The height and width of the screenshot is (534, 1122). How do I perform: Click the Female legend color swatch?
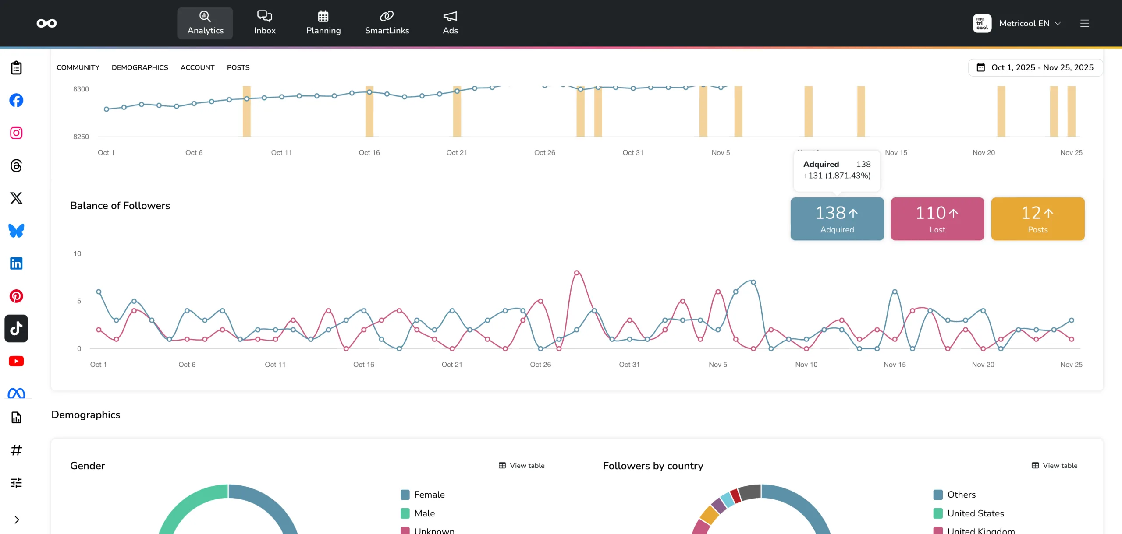(x=405, y=495)
